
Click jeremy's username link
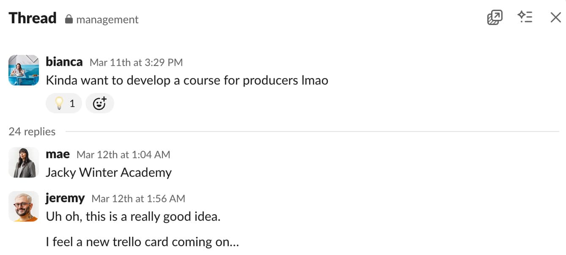(x=65, y=198)
